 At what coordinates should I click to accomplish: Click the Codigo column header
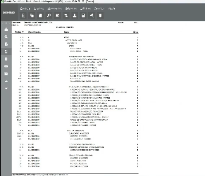click(18, 32)
